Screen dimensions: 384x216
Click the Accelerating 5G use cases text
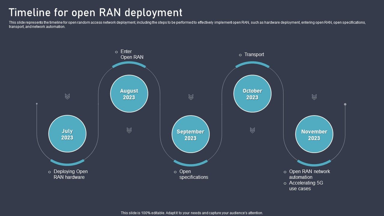coord(305,186)
